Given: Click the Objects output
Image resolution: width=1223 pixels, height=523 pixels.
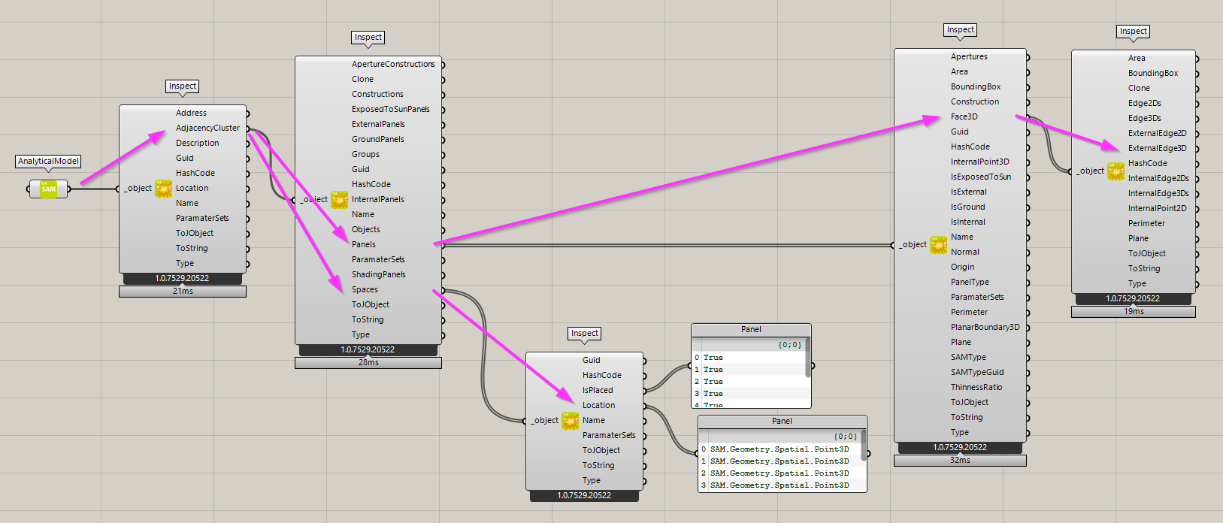Looking at the screenshot, I should 366,230.
